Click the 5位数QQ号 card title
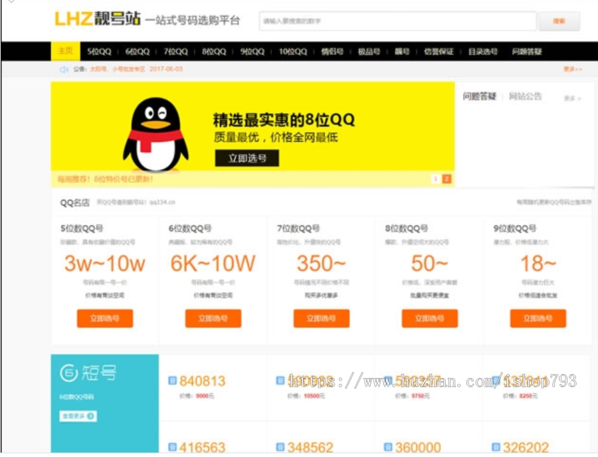Image resolution: width=598 pixels, height=457 pixels. [x=82, y=228]
